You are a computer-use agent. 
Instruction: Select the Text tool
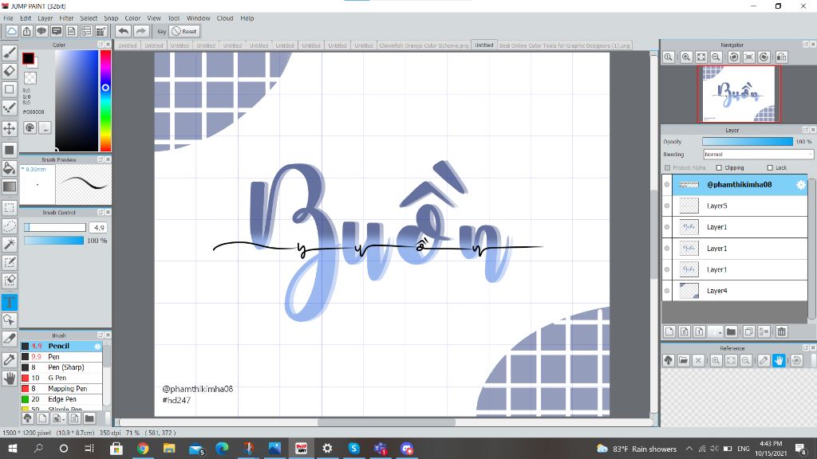[x=10, y=302]
